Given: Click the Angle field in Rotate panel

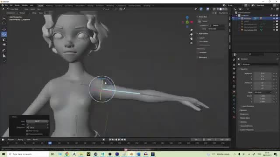Looking at the screenshot, I should click(x=37, y=121).
